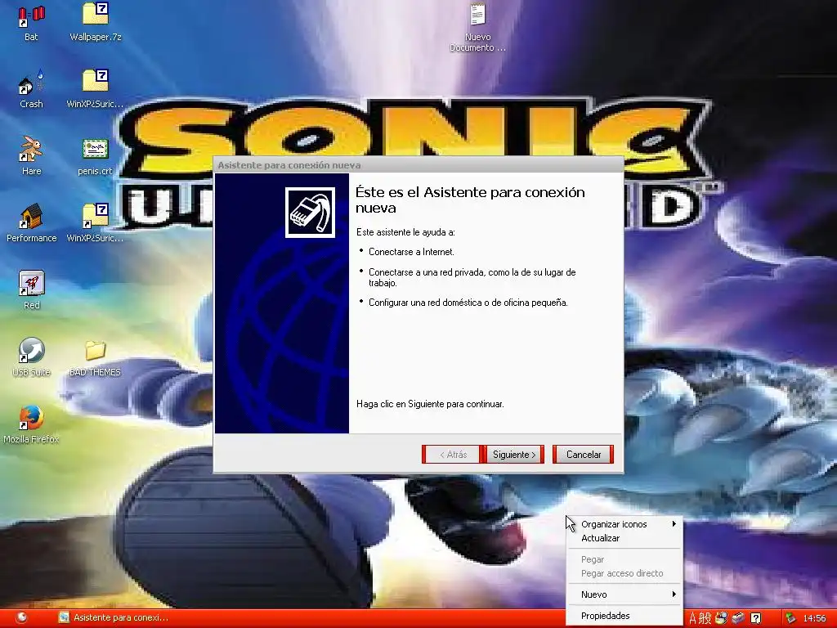Click the IME 般 conversion mode icon

pos(705,618)
